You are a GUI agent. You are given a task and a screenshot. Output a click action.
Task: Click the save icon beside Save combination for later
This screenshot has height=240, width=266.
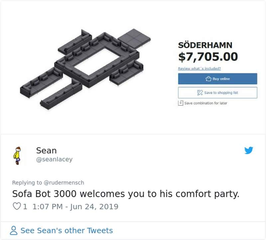[180, 103]
